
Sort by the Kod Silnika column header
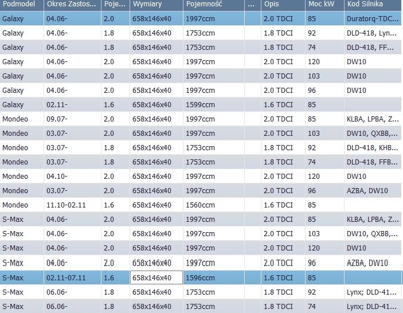click(373, 5)
